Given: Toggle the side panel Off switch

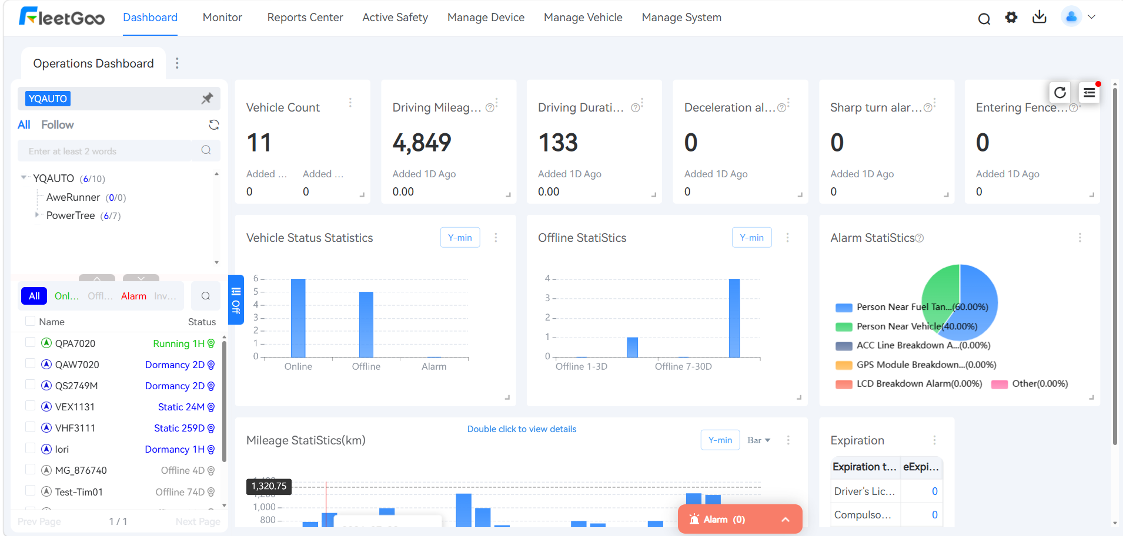Looking at the screenshot, I should (236, 299).
